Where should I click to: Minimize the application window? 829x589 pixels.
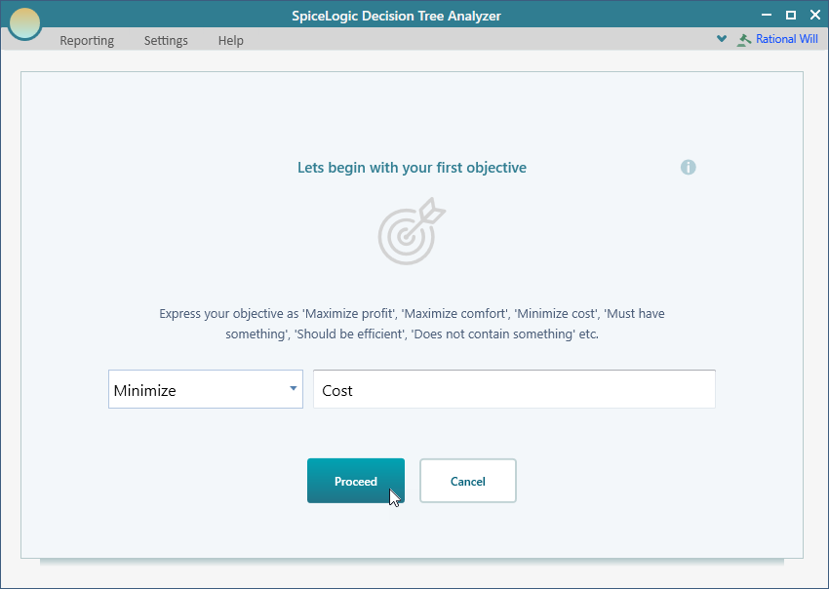[x=767, y=15]
